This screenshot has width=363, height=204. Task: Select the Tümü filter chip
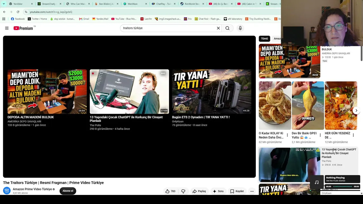(x=264, y=39)
